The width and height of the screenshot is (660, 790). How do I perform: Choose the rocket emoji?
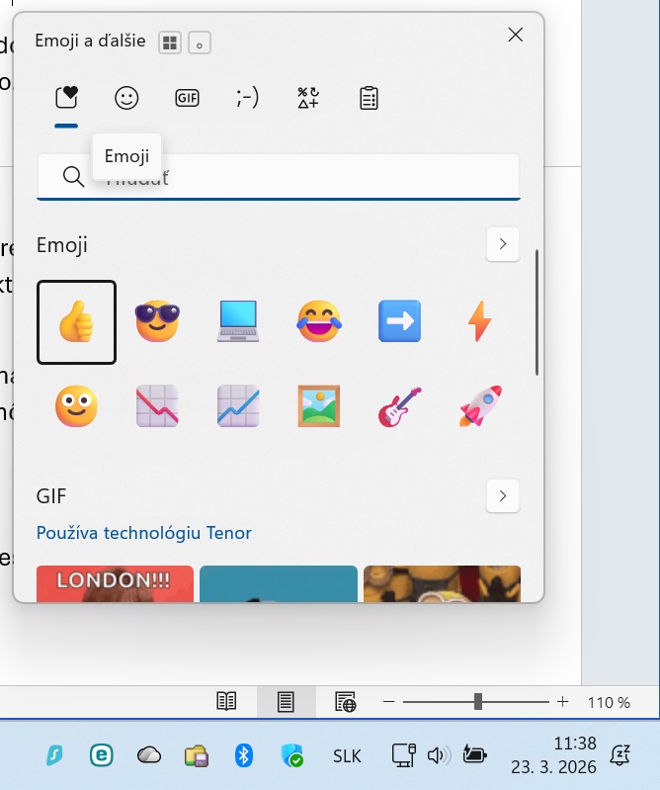pyautogui.click(x=481, y=405)
